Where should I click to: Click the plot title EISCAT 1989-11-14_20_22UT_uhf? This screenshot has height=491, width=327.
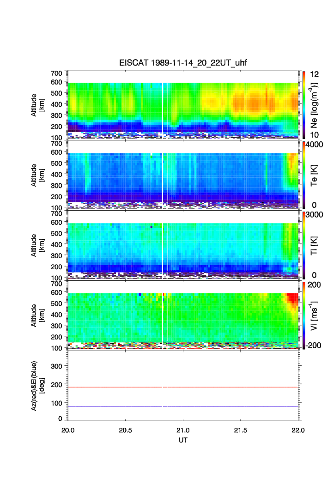[x=183, y=63]
